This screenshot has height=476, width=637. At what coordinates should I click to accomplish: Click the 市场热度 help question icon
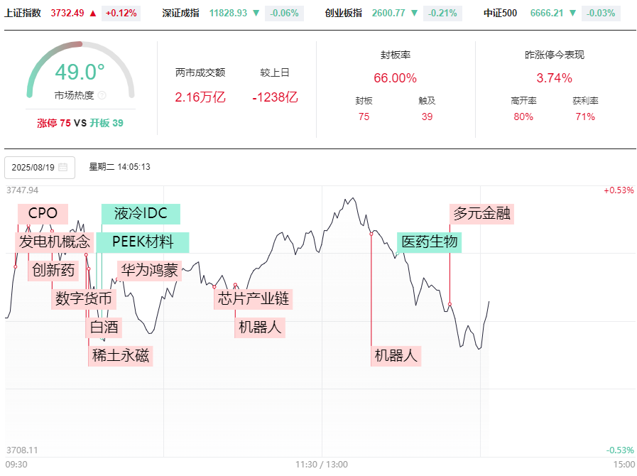point(102,95)
